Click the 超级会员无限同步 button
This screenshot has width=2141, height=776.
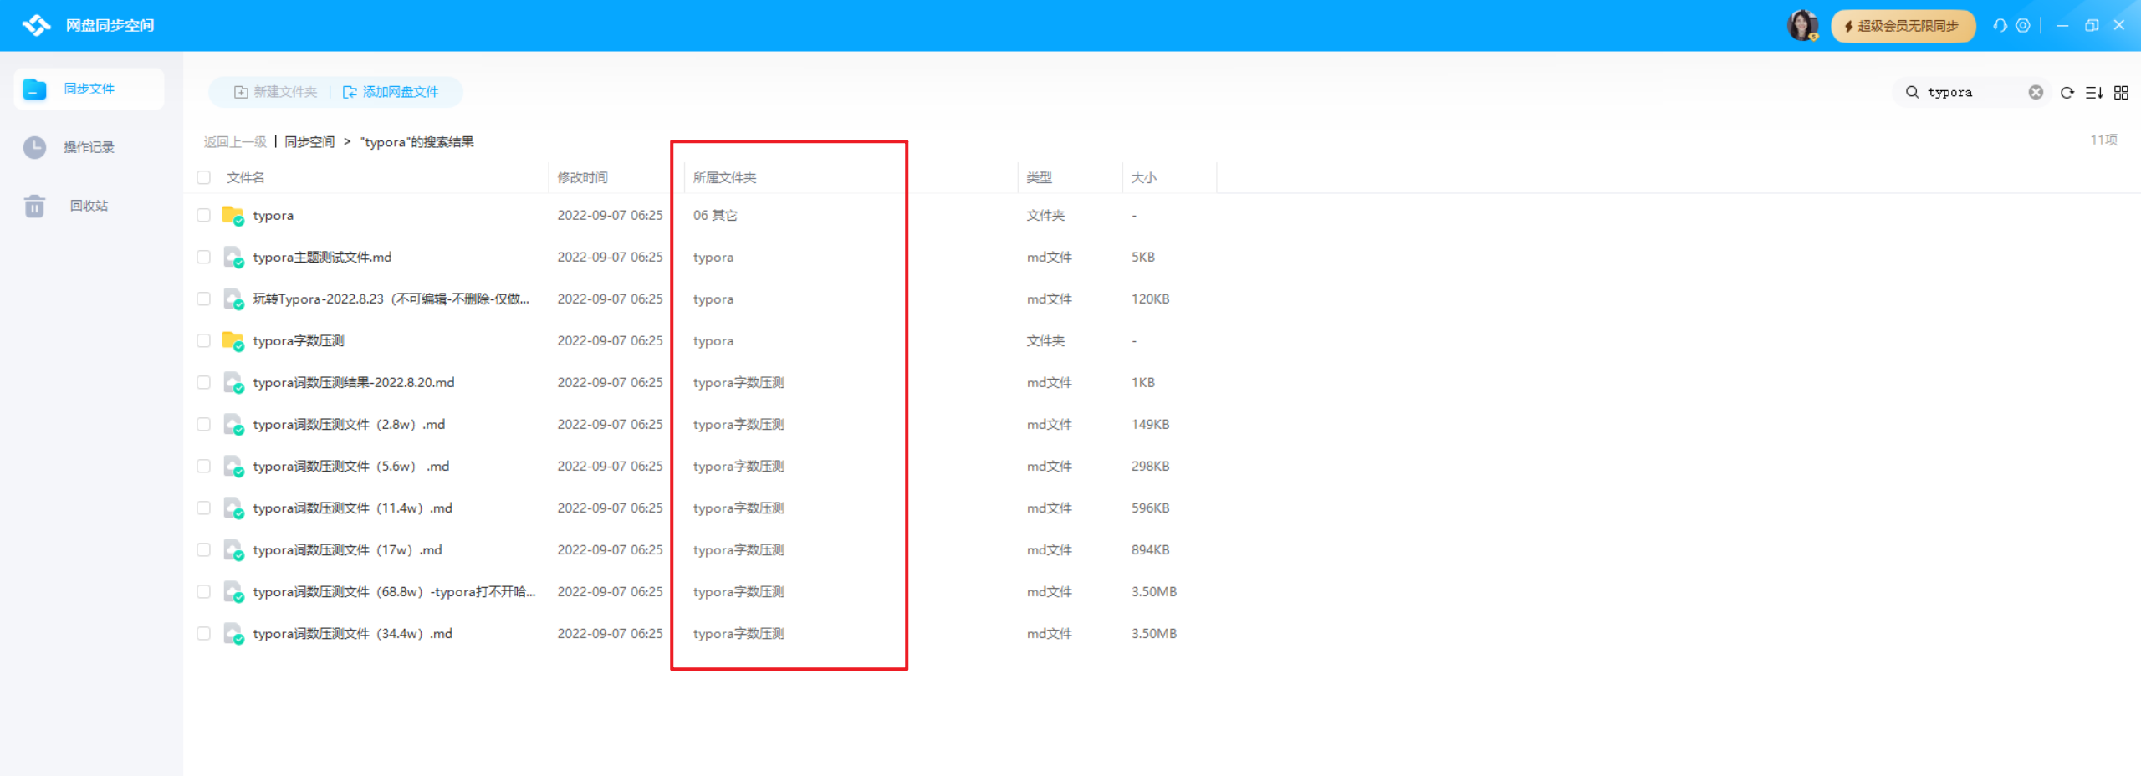[x=1903, y=26]
